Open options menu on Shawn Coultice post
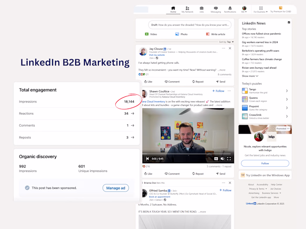 (229, 91)
